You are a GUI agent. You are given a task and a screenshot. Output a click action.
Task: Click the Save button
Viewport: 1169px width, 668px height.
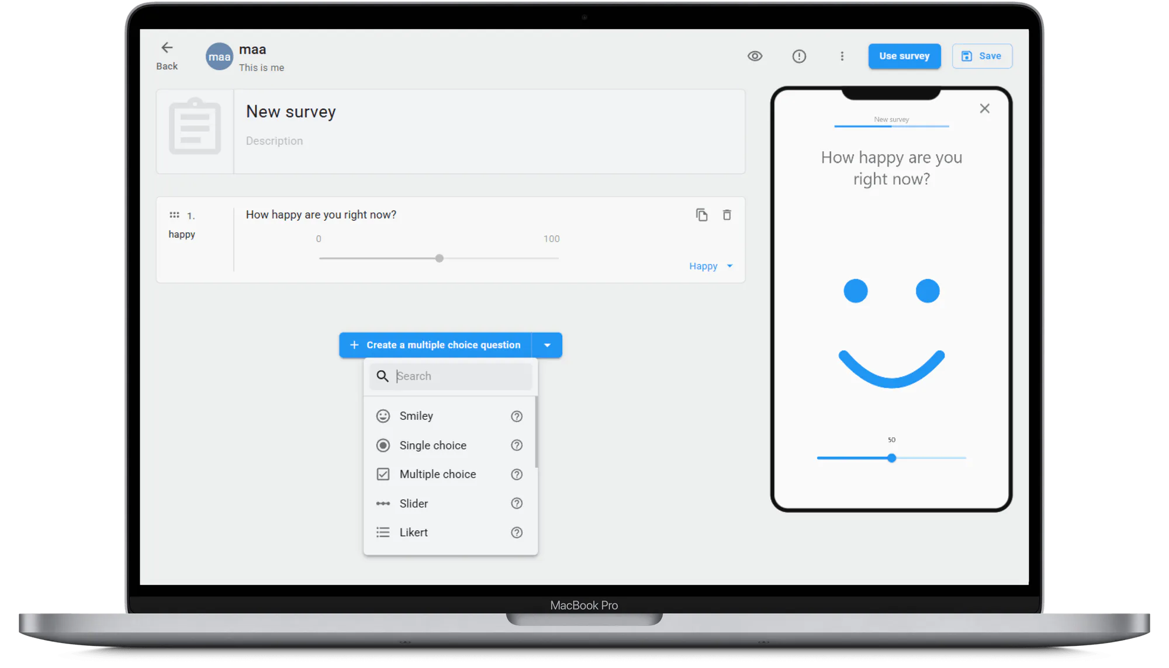(x=982, y=56)
